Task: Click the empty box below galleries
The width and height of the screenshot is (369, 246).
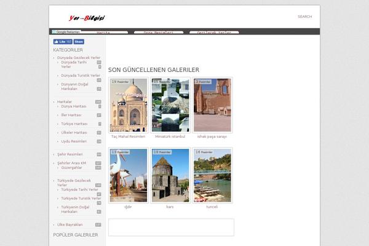Action: click(171, 228)
